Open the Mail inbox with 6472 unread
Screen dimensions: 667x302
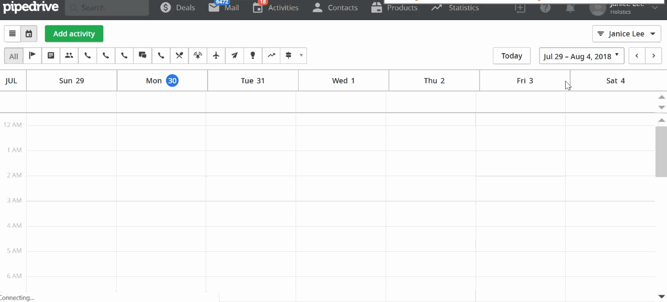[223, 8]
